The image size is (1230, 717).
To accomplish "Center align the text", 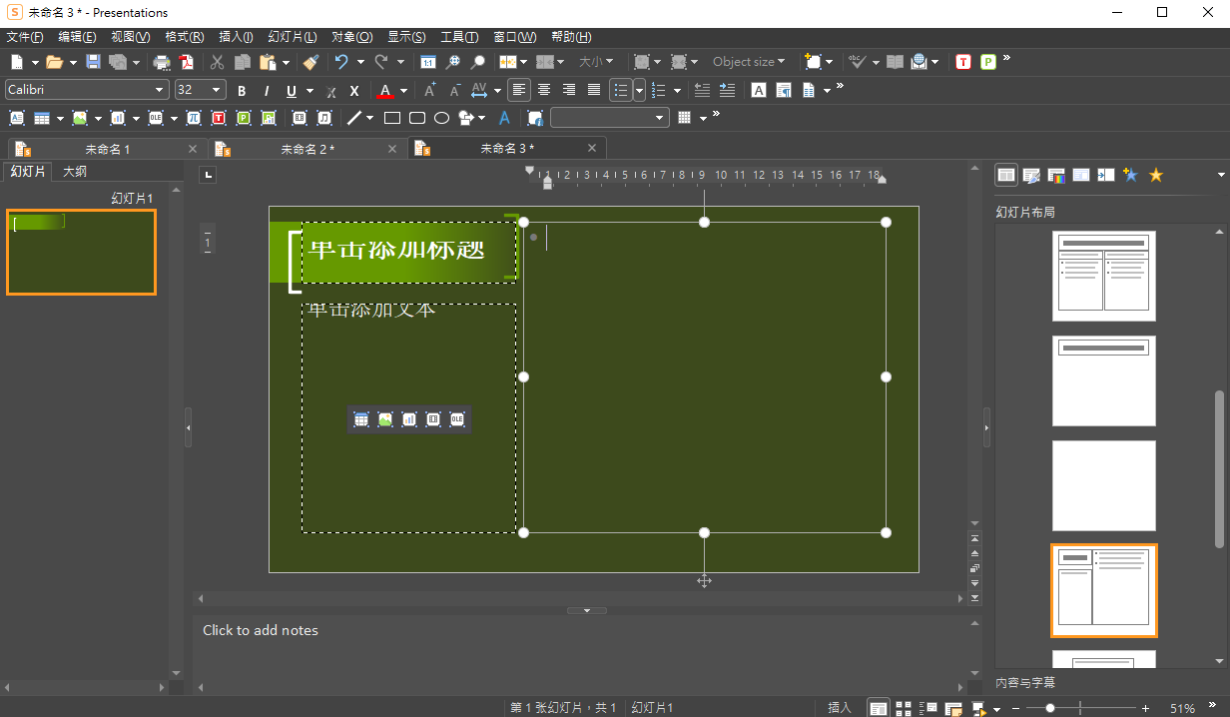I will pyautogui.click(x=544, y=90).
